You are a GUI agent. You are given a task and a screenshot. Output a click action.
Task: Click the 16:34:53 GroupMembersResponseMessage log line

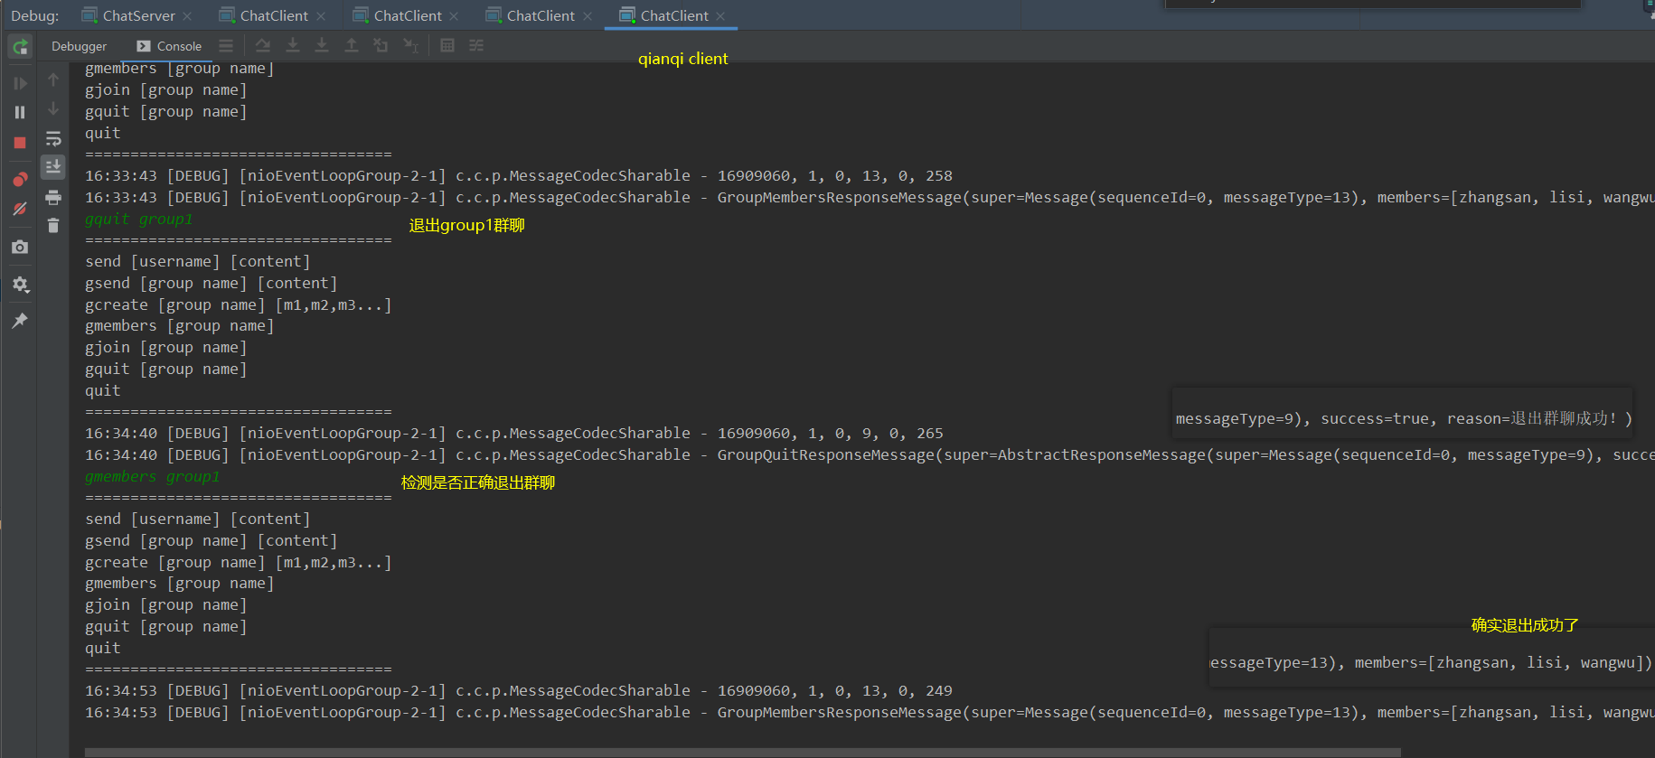[870, 712]
